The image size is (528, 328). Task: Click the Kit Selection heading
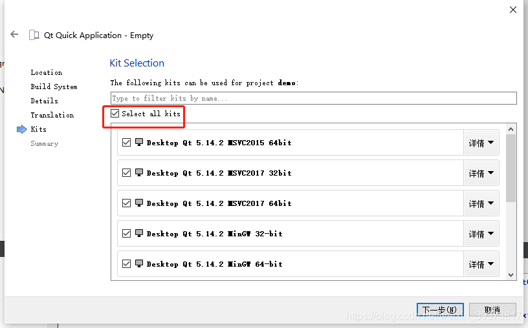tap(137, 63)
